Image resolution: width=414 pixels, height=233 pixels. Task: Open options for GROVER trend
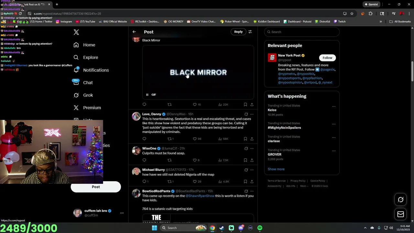tap(334, 151)
